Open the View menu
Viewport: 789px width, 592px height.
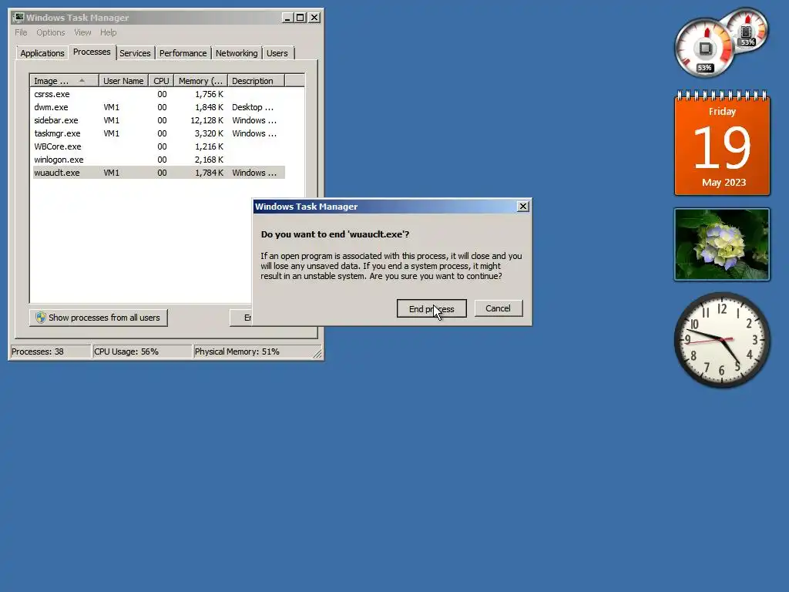82,32
